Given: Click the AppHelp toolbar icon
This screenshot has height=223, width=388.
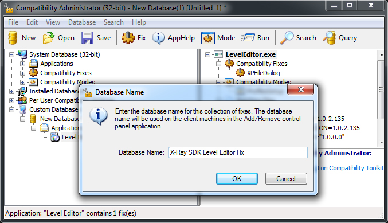Looking at the screenshot, I should click(x=158, y=38).
